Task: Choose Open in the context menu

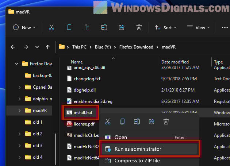Action: click(x=149, y=138)
